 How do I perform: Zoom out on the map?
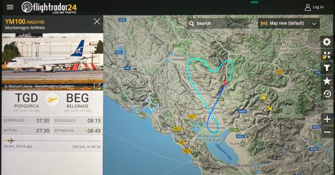pyautogui.click(x=327, y=132)
